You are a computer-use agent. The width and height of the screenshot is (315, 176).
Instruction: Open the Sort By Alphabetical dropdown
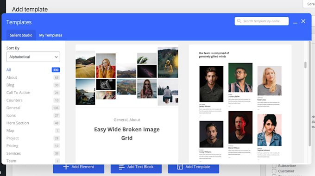(33, 57)
